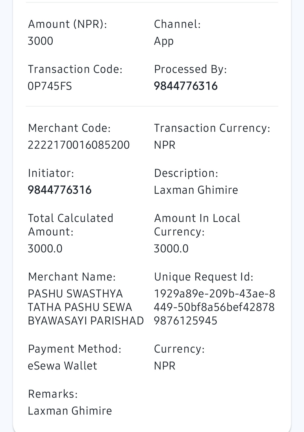The height and width of the screenshot is (432, 304).
Task: Tap the Description text Laxman Ghimire
Action: [x=196, y=190]
